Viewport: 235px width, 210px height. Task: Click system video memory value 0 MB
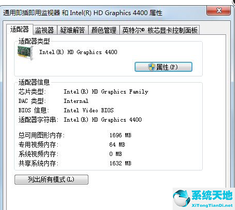[x=115, y=154]
